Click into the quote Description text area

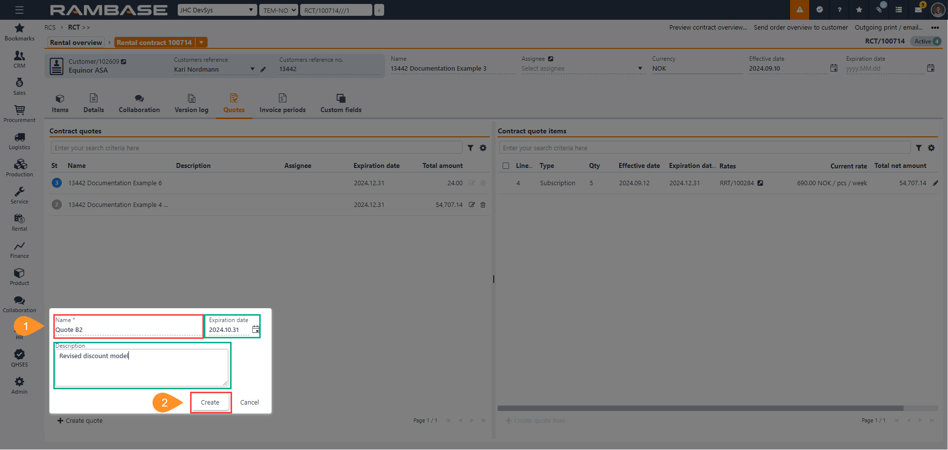[x=141, y=368]
